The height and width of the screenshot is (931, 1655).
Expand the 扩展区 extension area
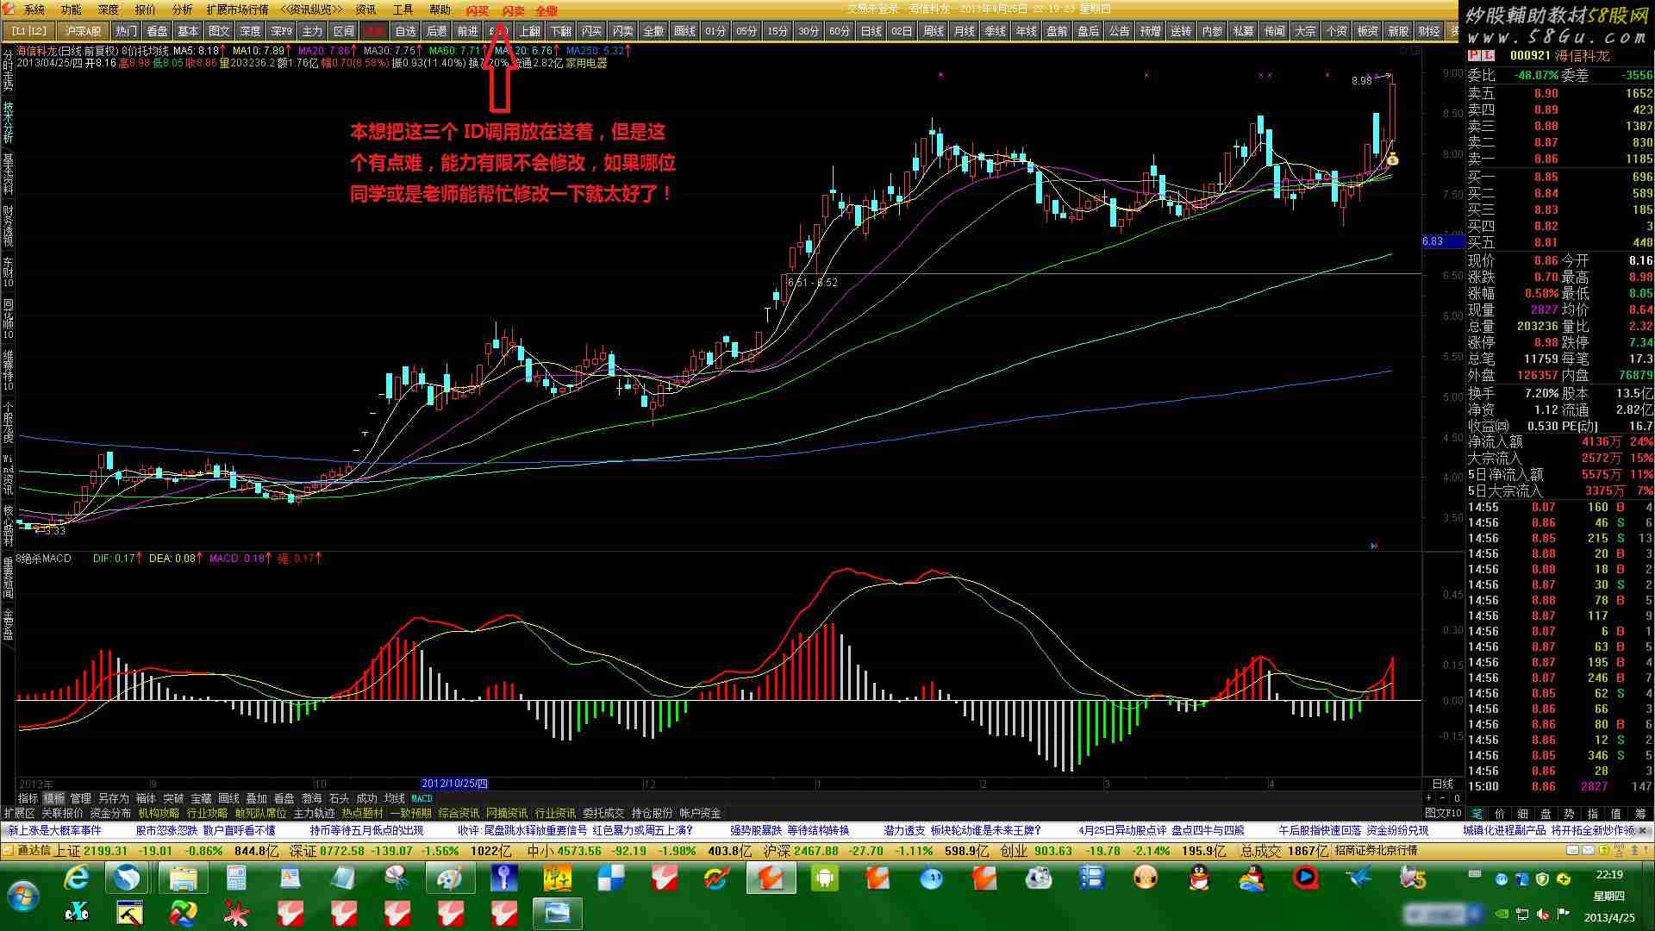tap(19, 813)
